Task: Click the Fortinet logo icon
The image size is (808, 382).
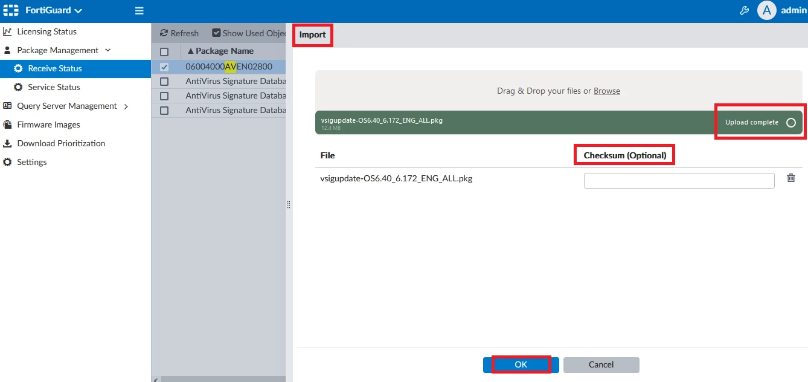Action: coord(11,10)
